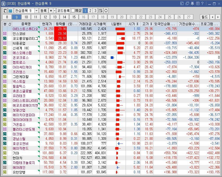222x177 pixels.
Task: Select the 아티스트스튜디오 stock name
Action: pos(25,29)
